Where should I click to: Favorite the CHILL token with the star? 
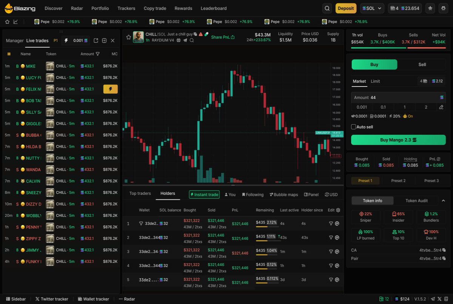click(x=129, y=37)
